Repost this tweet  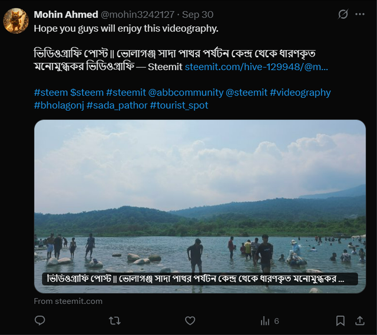pos(115,320)
